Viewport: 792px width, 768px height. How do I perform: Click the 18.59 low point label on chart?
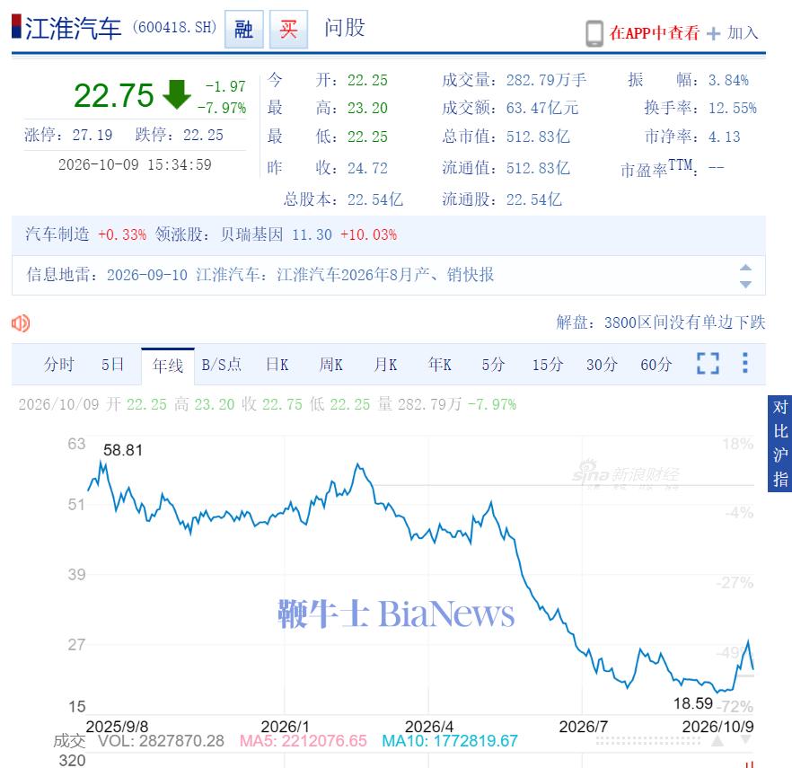click(x=693, y=703)
